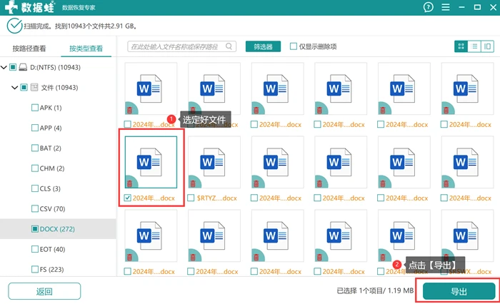Open the hamburger menu icon in title bar
Screen dimensions: 500x304
(x=446, y=7)
